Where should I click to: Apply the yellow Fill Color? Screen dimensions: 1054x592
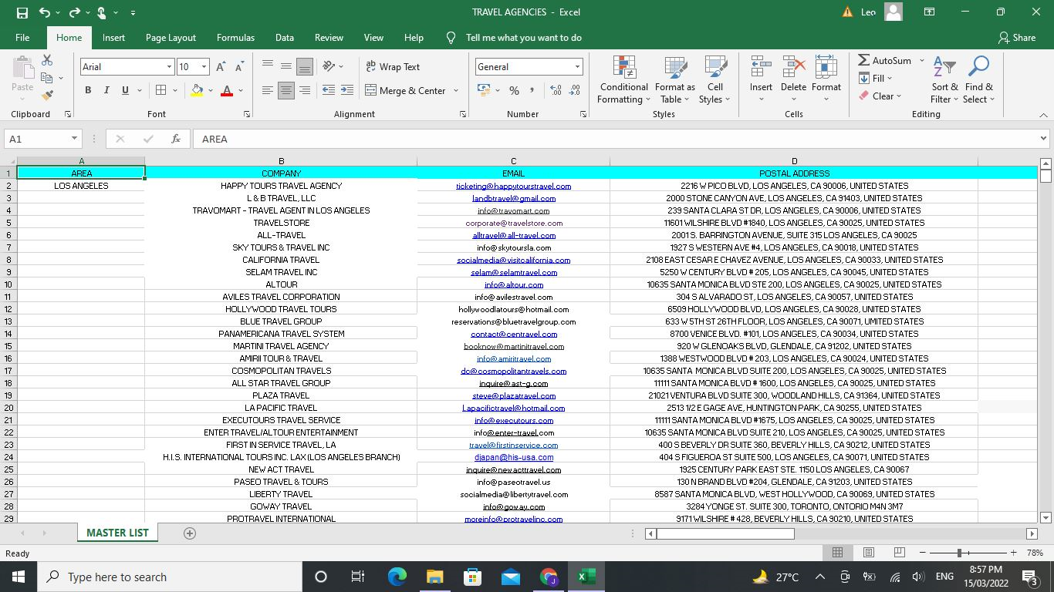tap(197, 90)
